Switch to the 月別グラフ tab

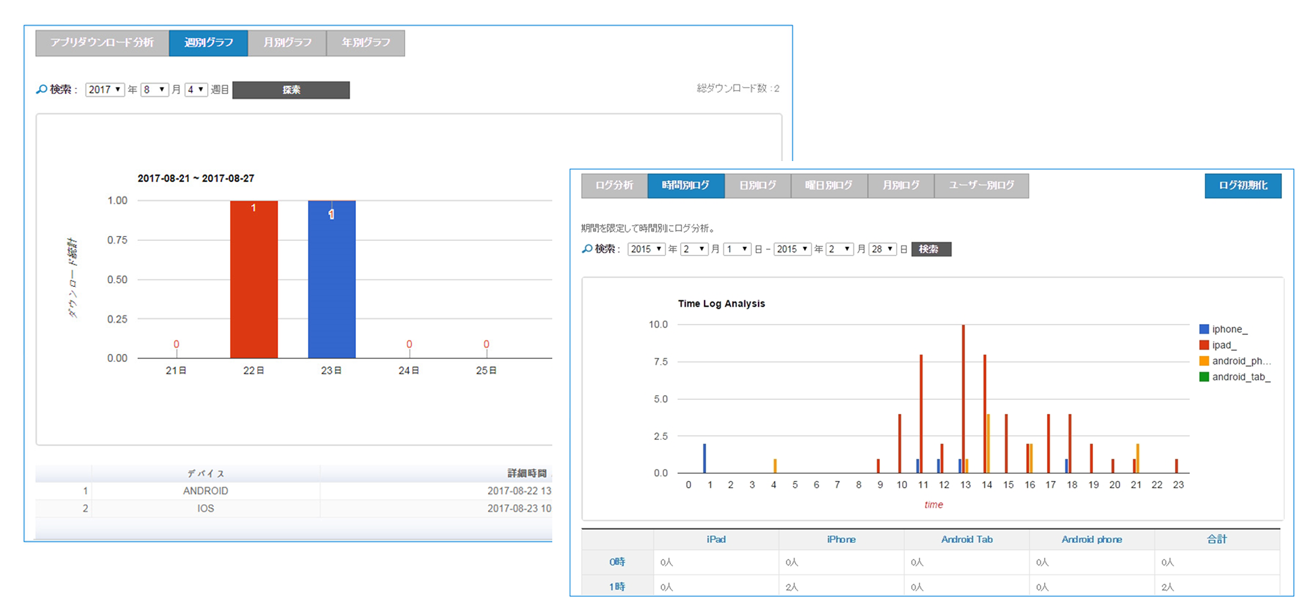287,43
